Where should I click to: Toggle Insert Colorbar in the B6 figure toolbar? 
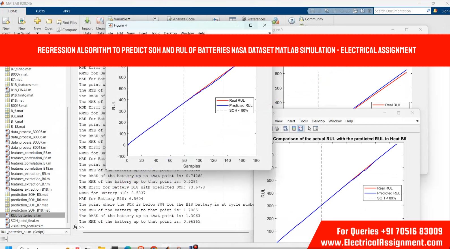[x=294, y=128]
